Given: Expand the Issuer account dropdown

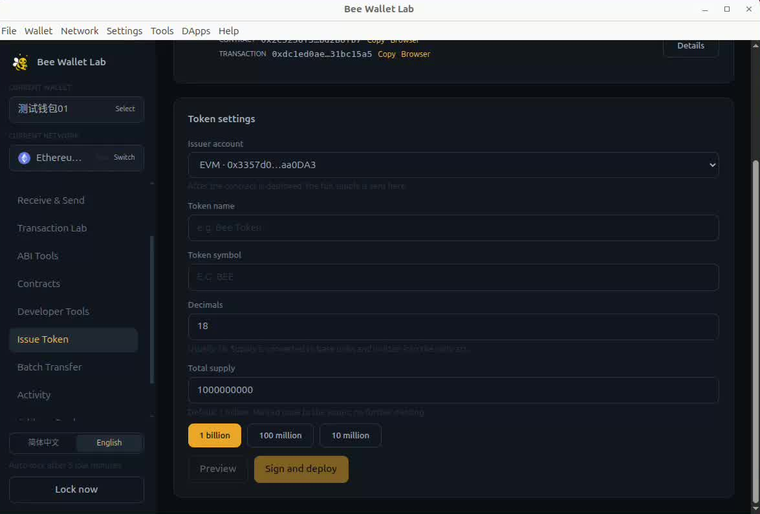Looking at the screenshot, I should (453, 166).
